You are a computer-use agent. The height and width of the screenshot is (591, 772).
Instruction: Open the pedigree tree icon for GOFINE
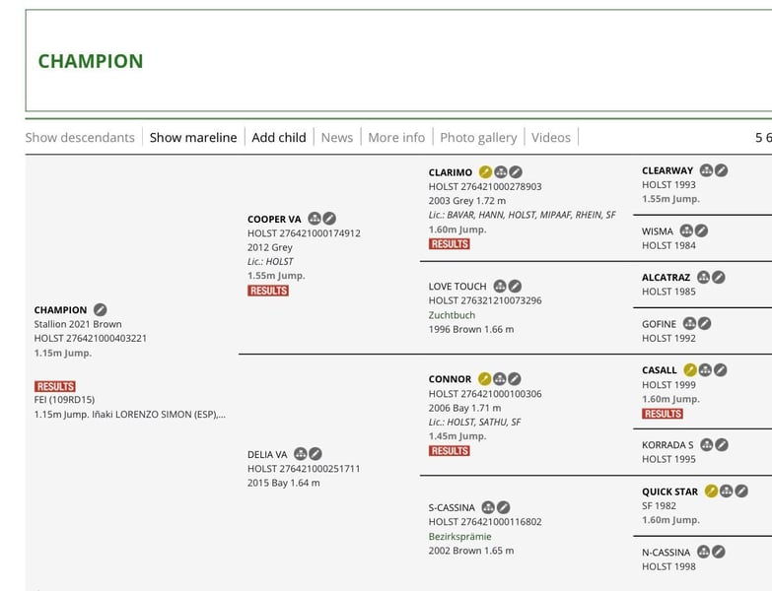690,323
